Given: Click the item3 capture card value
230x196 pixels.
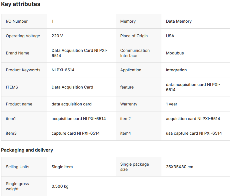Looking at the screenshot, I should 75,133.
